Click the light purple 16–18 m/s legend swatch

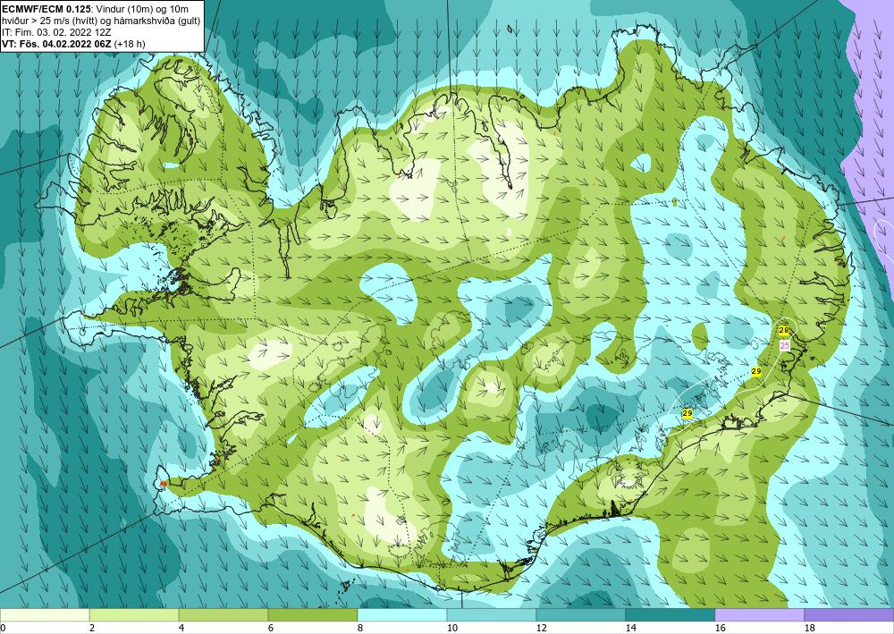(x=759, y=614)
